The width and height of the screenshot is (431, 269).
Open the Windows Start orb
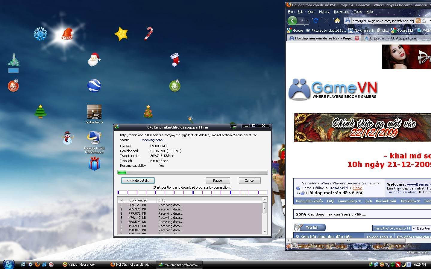click(9, 264)
